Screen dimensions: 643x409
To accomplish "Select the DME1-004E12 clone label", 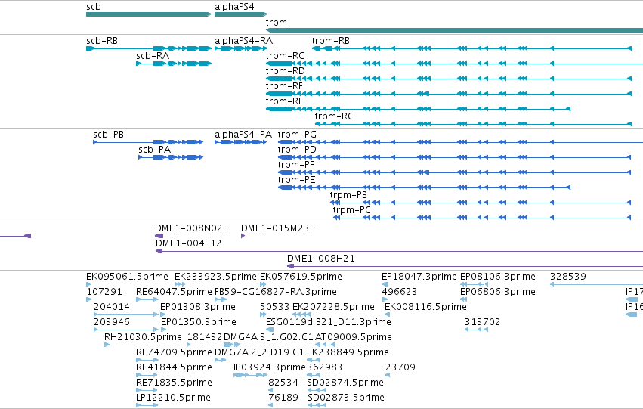I will 188,243.
